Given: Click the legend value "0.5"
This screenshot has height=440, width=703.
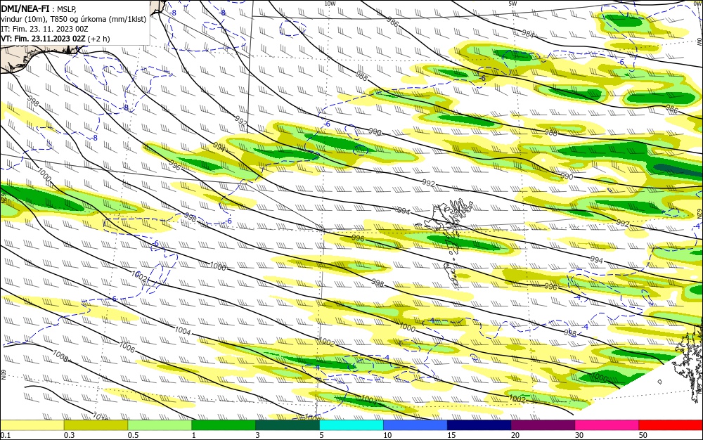Looking at the screenshot, I should [x=133, y=435].
